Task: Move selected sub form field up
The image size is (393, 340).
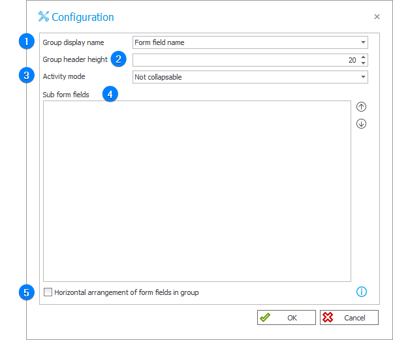Action: (361, 107)
